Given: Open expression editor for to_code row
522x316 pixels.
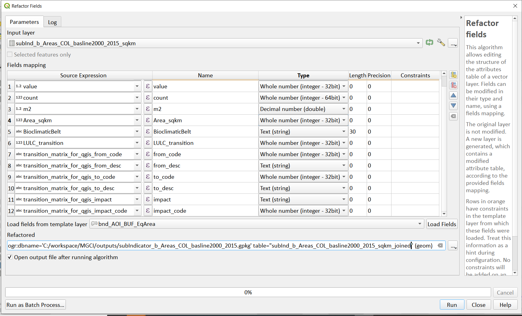Looking at the screenshot, I should pos(148,177).
